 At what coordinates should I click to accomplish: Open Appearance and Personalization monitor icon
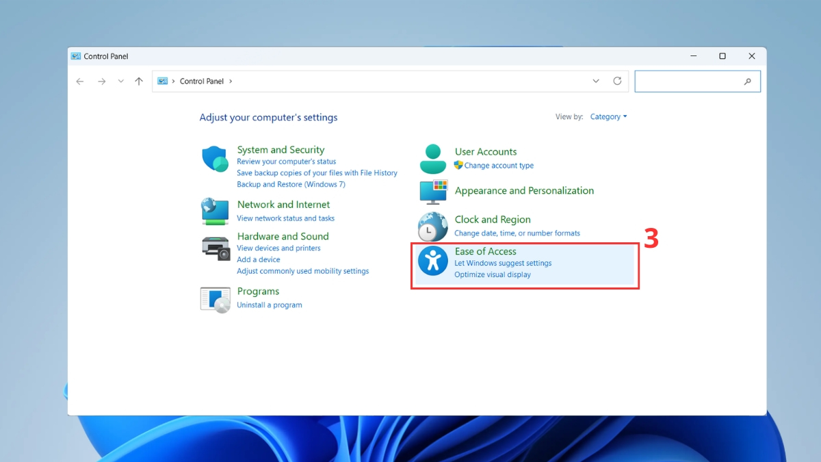pyautogui.click(x=432, y=192)
